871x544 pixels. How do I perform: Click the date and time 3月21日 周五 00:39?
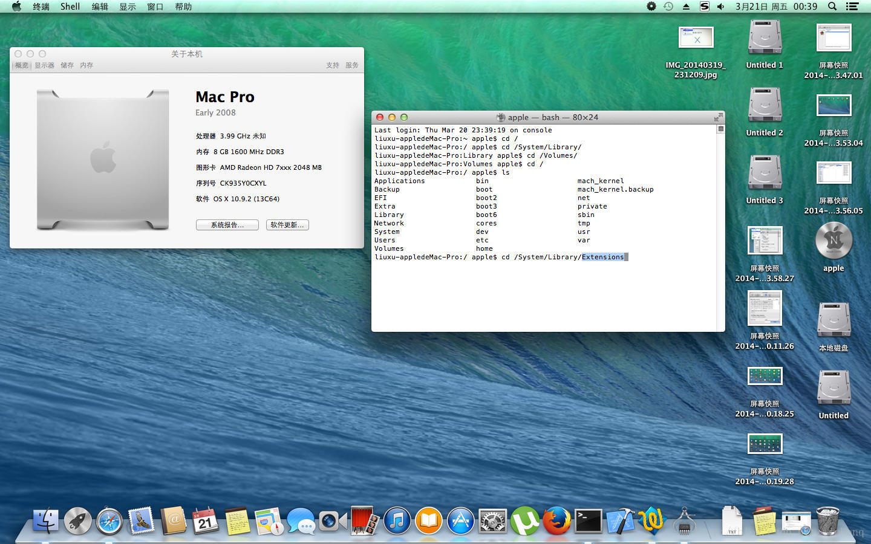tap(776, 7)
